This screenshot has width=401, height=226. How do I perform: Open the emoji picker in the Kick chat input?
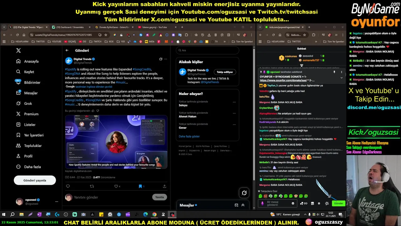[293, 203]
